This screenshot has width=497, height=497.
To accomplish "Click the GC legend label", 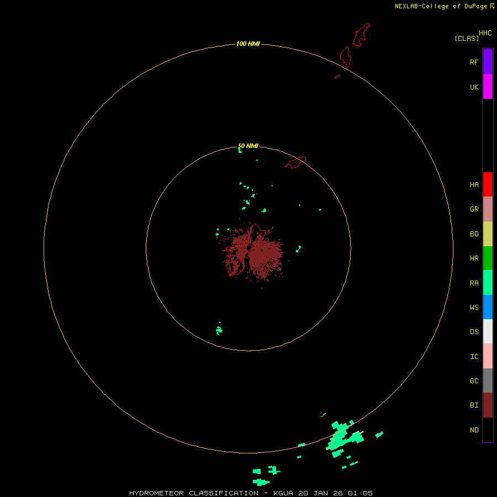I will pyautogui.click(x=474, y=380).
